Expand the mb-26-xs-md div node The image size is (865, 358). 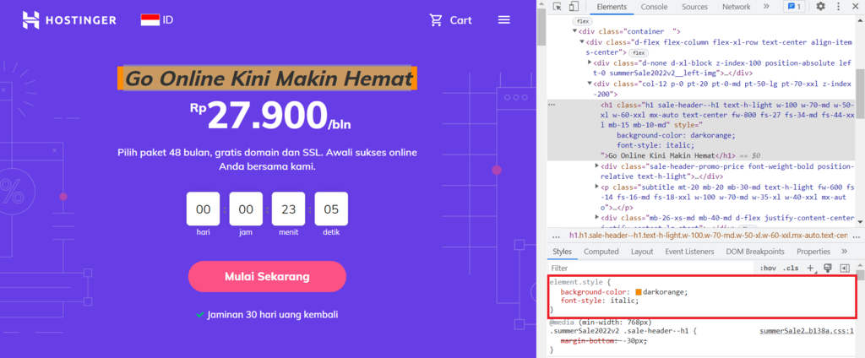(x=597, y=218)
